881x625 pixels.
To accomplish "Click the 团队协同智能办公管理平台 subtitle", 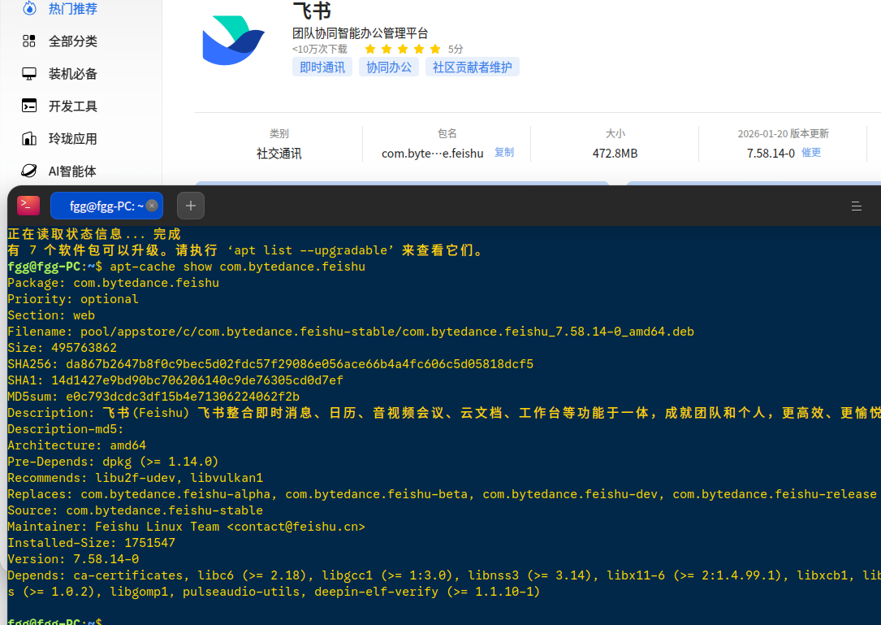I will (x=361, y=33).
